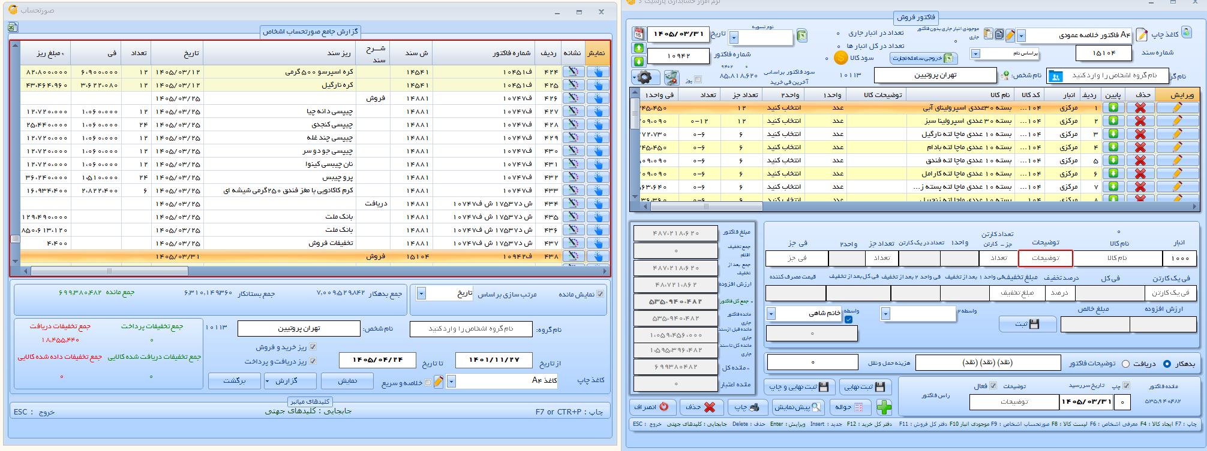The image size is (1207, 451).
Task: Click the copy document icon near print paper
Action: [x=999, y=35]
